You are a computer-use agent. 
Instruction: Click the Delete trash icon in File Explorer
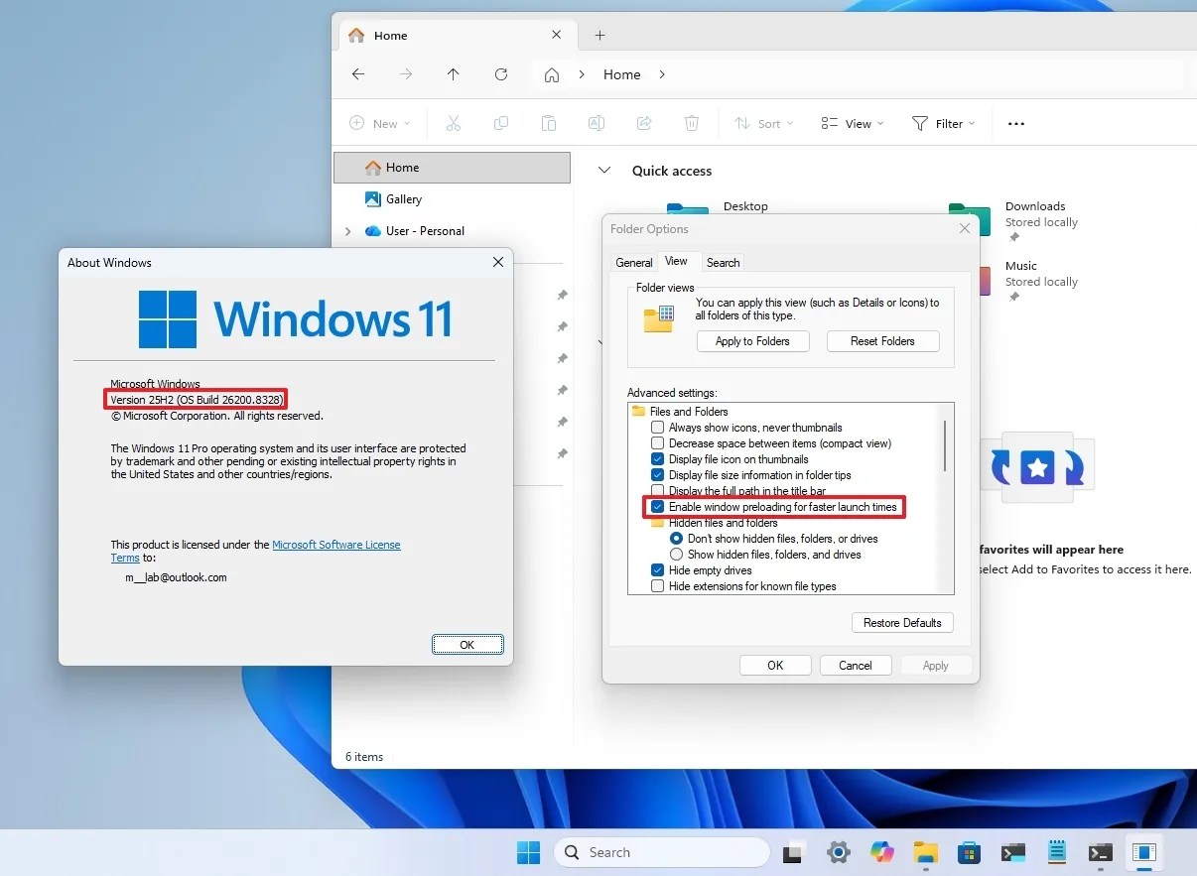[692, 123]
